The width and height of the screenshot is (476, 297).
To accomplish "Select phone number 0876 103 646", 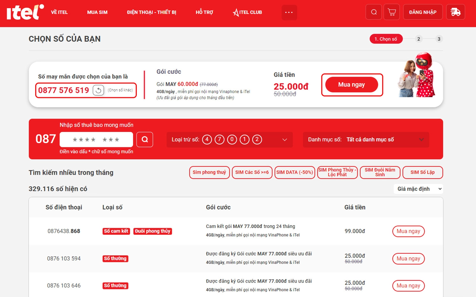I will pyautogui.click(x=64, y=286).
